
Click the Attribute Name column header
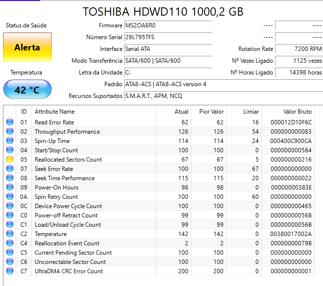(94, 112)
